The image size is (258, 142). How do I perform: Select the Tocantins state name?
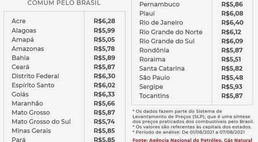pos(154,96)
